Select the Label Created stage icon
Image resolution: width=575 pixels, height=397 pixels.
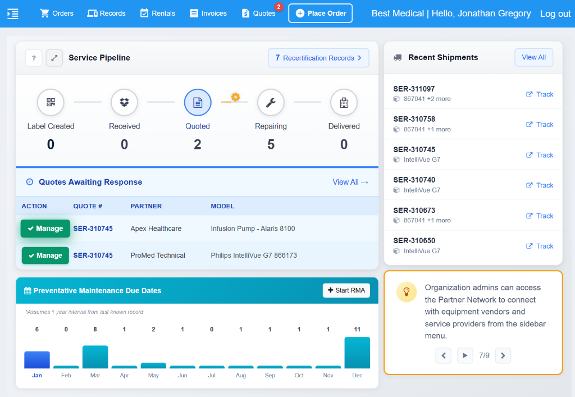point(51,102)
